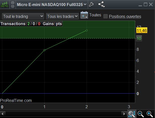Viewport: 155px width, 118px height.
Task: Open the calendar date filter icon
Action: click(x=84, y=15)
